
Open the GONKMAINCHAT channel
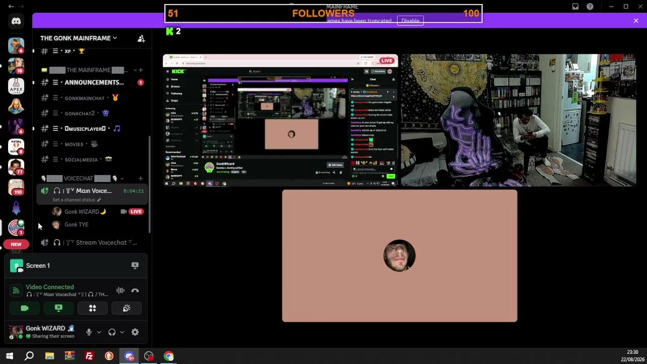click(x=91, y=98)
